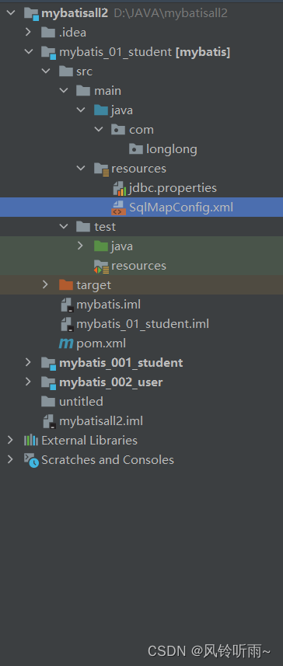Click the jdbc.properties file icon
283x666 pixels.
tap(120, 188)
